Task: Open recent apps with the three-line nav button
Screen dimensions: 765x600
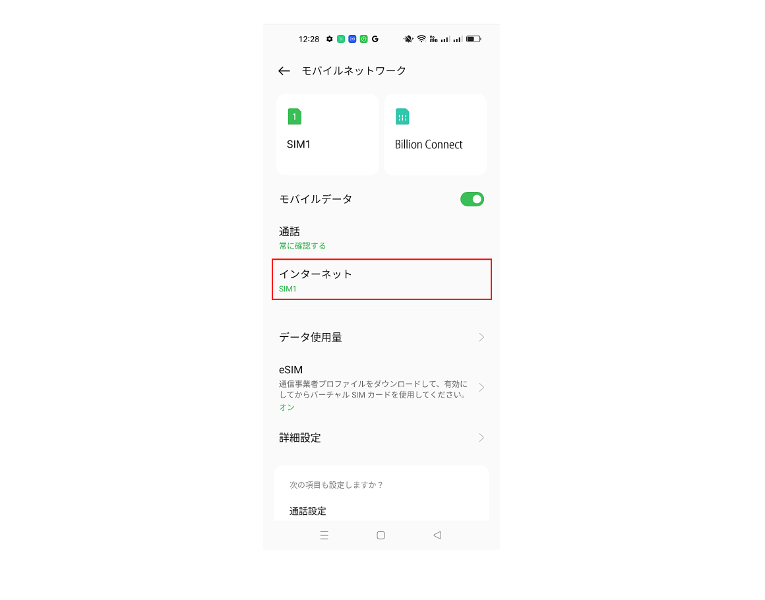Action: pyautogui.click(x=324, y=535)
